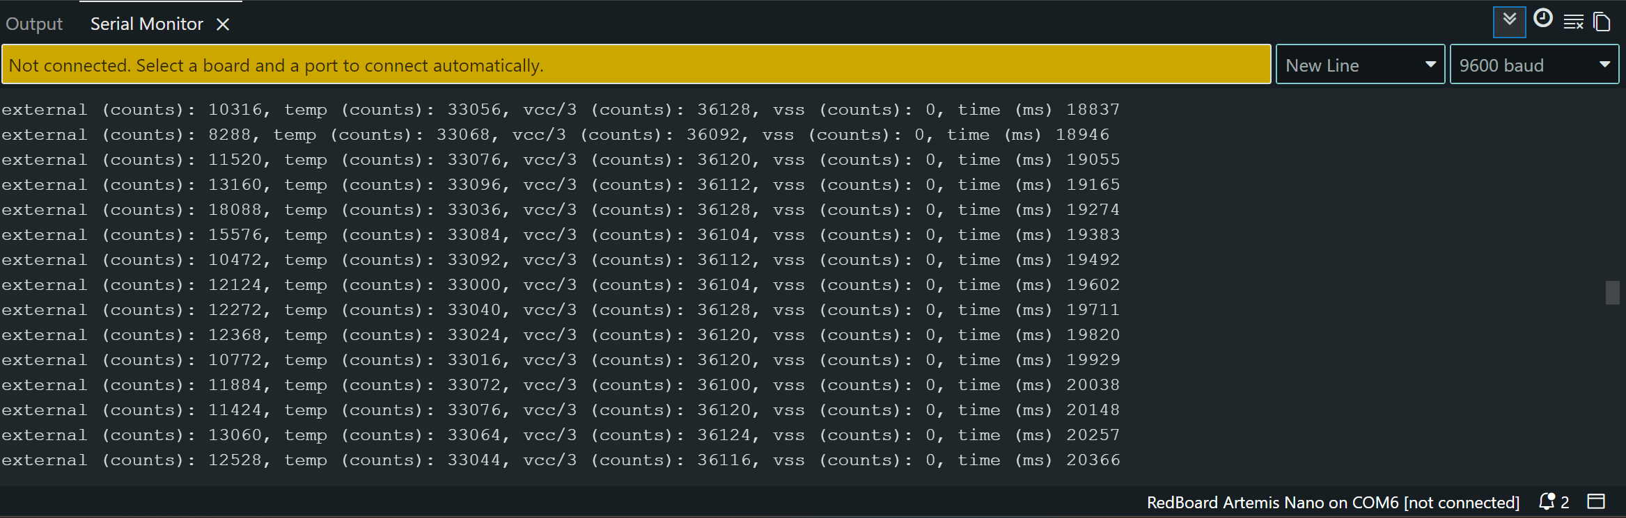Screen dimensions: 1626x518
Task: Toggle the bottom panel layout icon
Action: coord(1595,501)
